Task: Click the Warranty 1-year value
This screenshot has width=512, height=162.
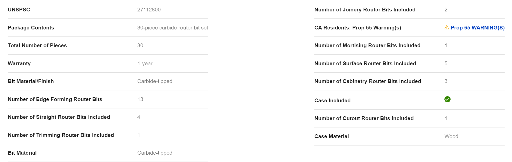Action: [x=145, y=63]
